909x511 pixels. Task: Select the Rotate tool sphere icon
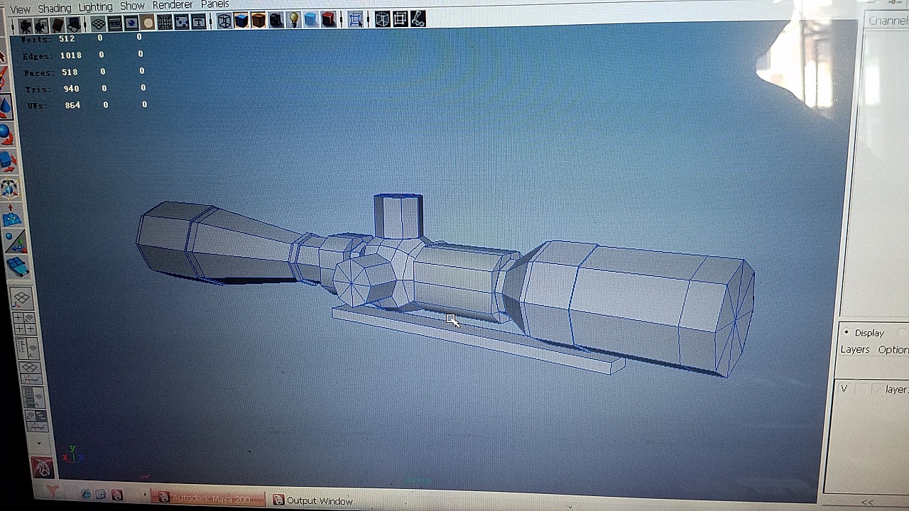click(x=6, y=133)
